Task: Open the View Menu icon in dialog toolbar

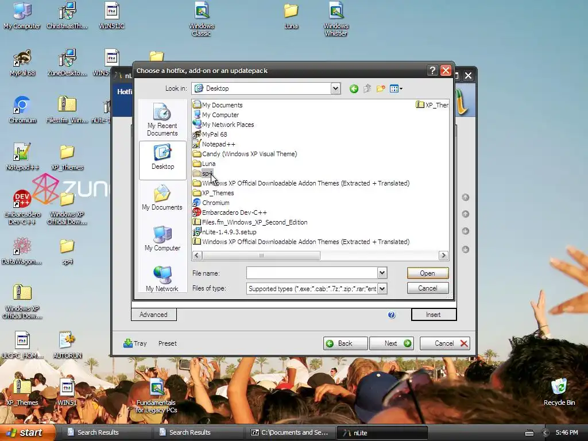Action: pyautogui.click(x=396, y=89)
